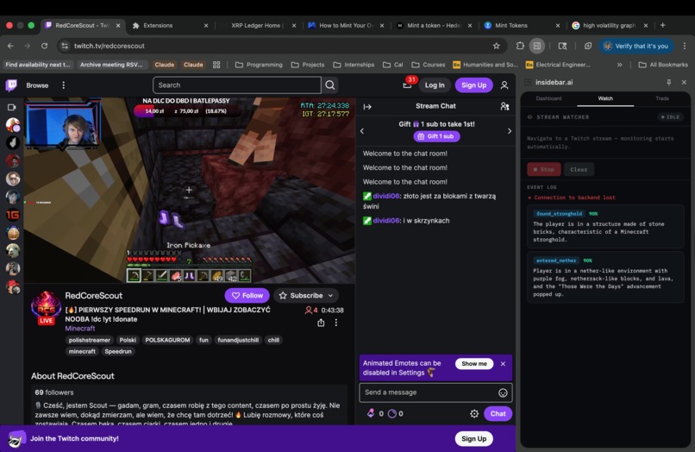Switch to the Trade tab in insidebar.ai
This screenshot has width=695, height=452.
click(662, 98)
